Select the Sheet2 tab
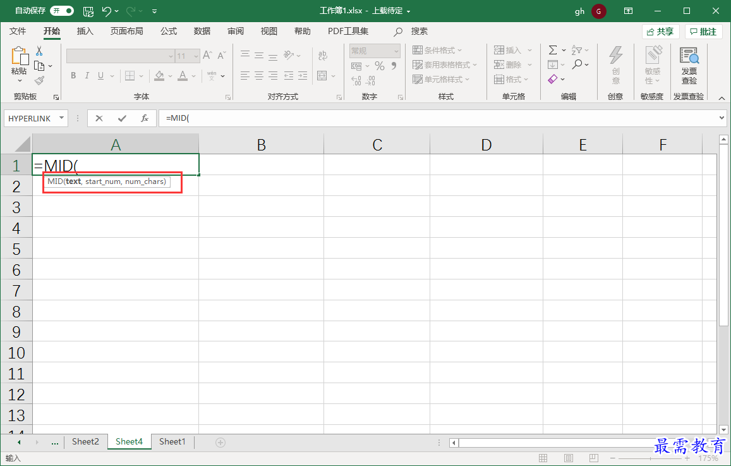Viewport: 731px width, 466px height. (85, 441)
